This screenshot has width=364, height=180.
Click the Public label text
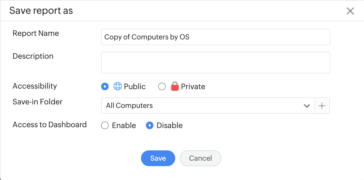pos(135,86)
